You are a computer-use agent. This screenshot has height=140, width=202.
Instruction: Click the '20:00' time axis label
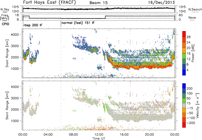(149, 135)
